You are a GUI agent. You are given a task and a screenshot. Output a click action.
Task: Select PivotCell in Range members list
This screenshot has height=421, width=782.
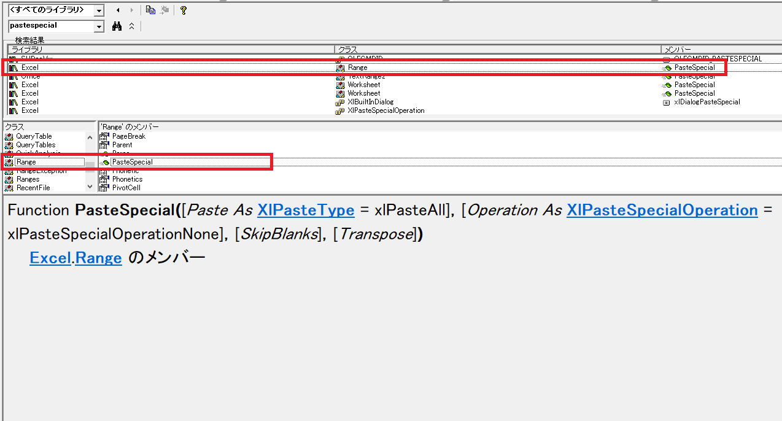point(126,188)
